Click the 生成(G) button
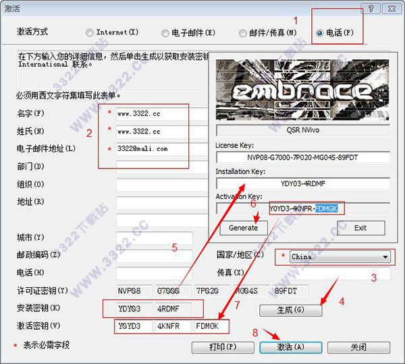The height and width of the screenshot is (364, 405). coord(290,310)
